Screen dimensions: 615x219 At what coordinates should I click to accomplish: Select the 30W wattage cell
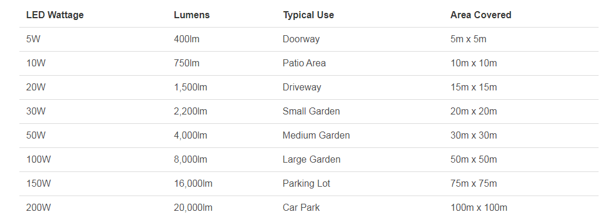36,112
